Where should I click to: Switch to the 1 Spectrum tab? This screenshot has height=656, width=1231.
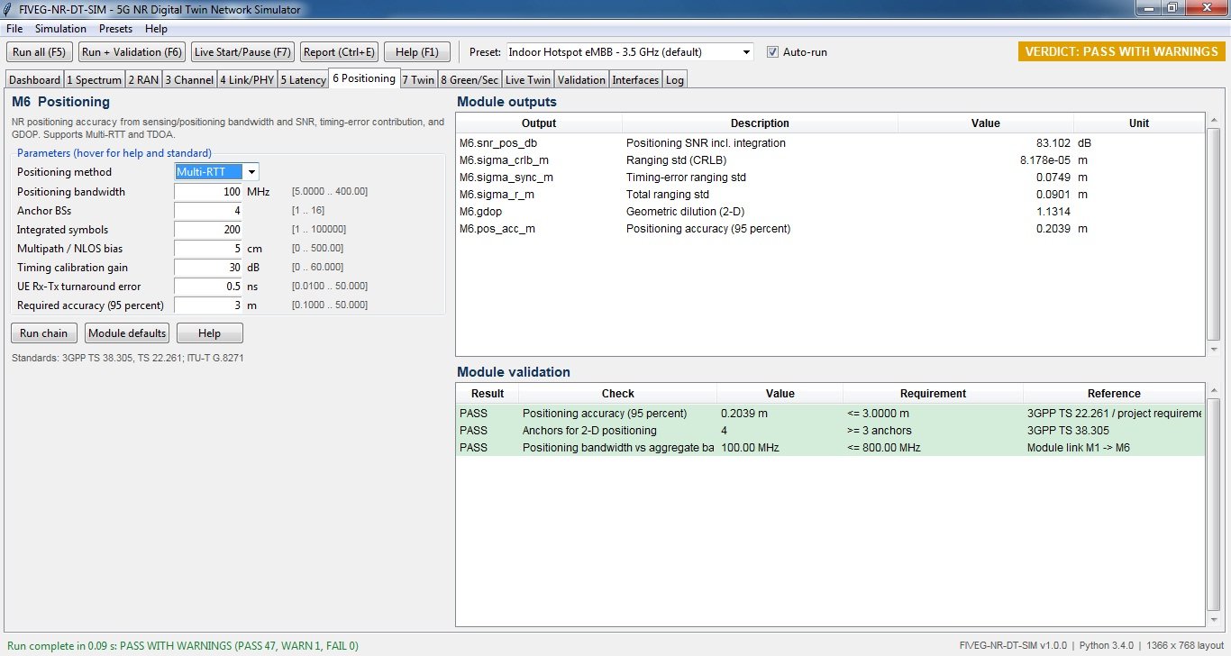click(95, 80)
